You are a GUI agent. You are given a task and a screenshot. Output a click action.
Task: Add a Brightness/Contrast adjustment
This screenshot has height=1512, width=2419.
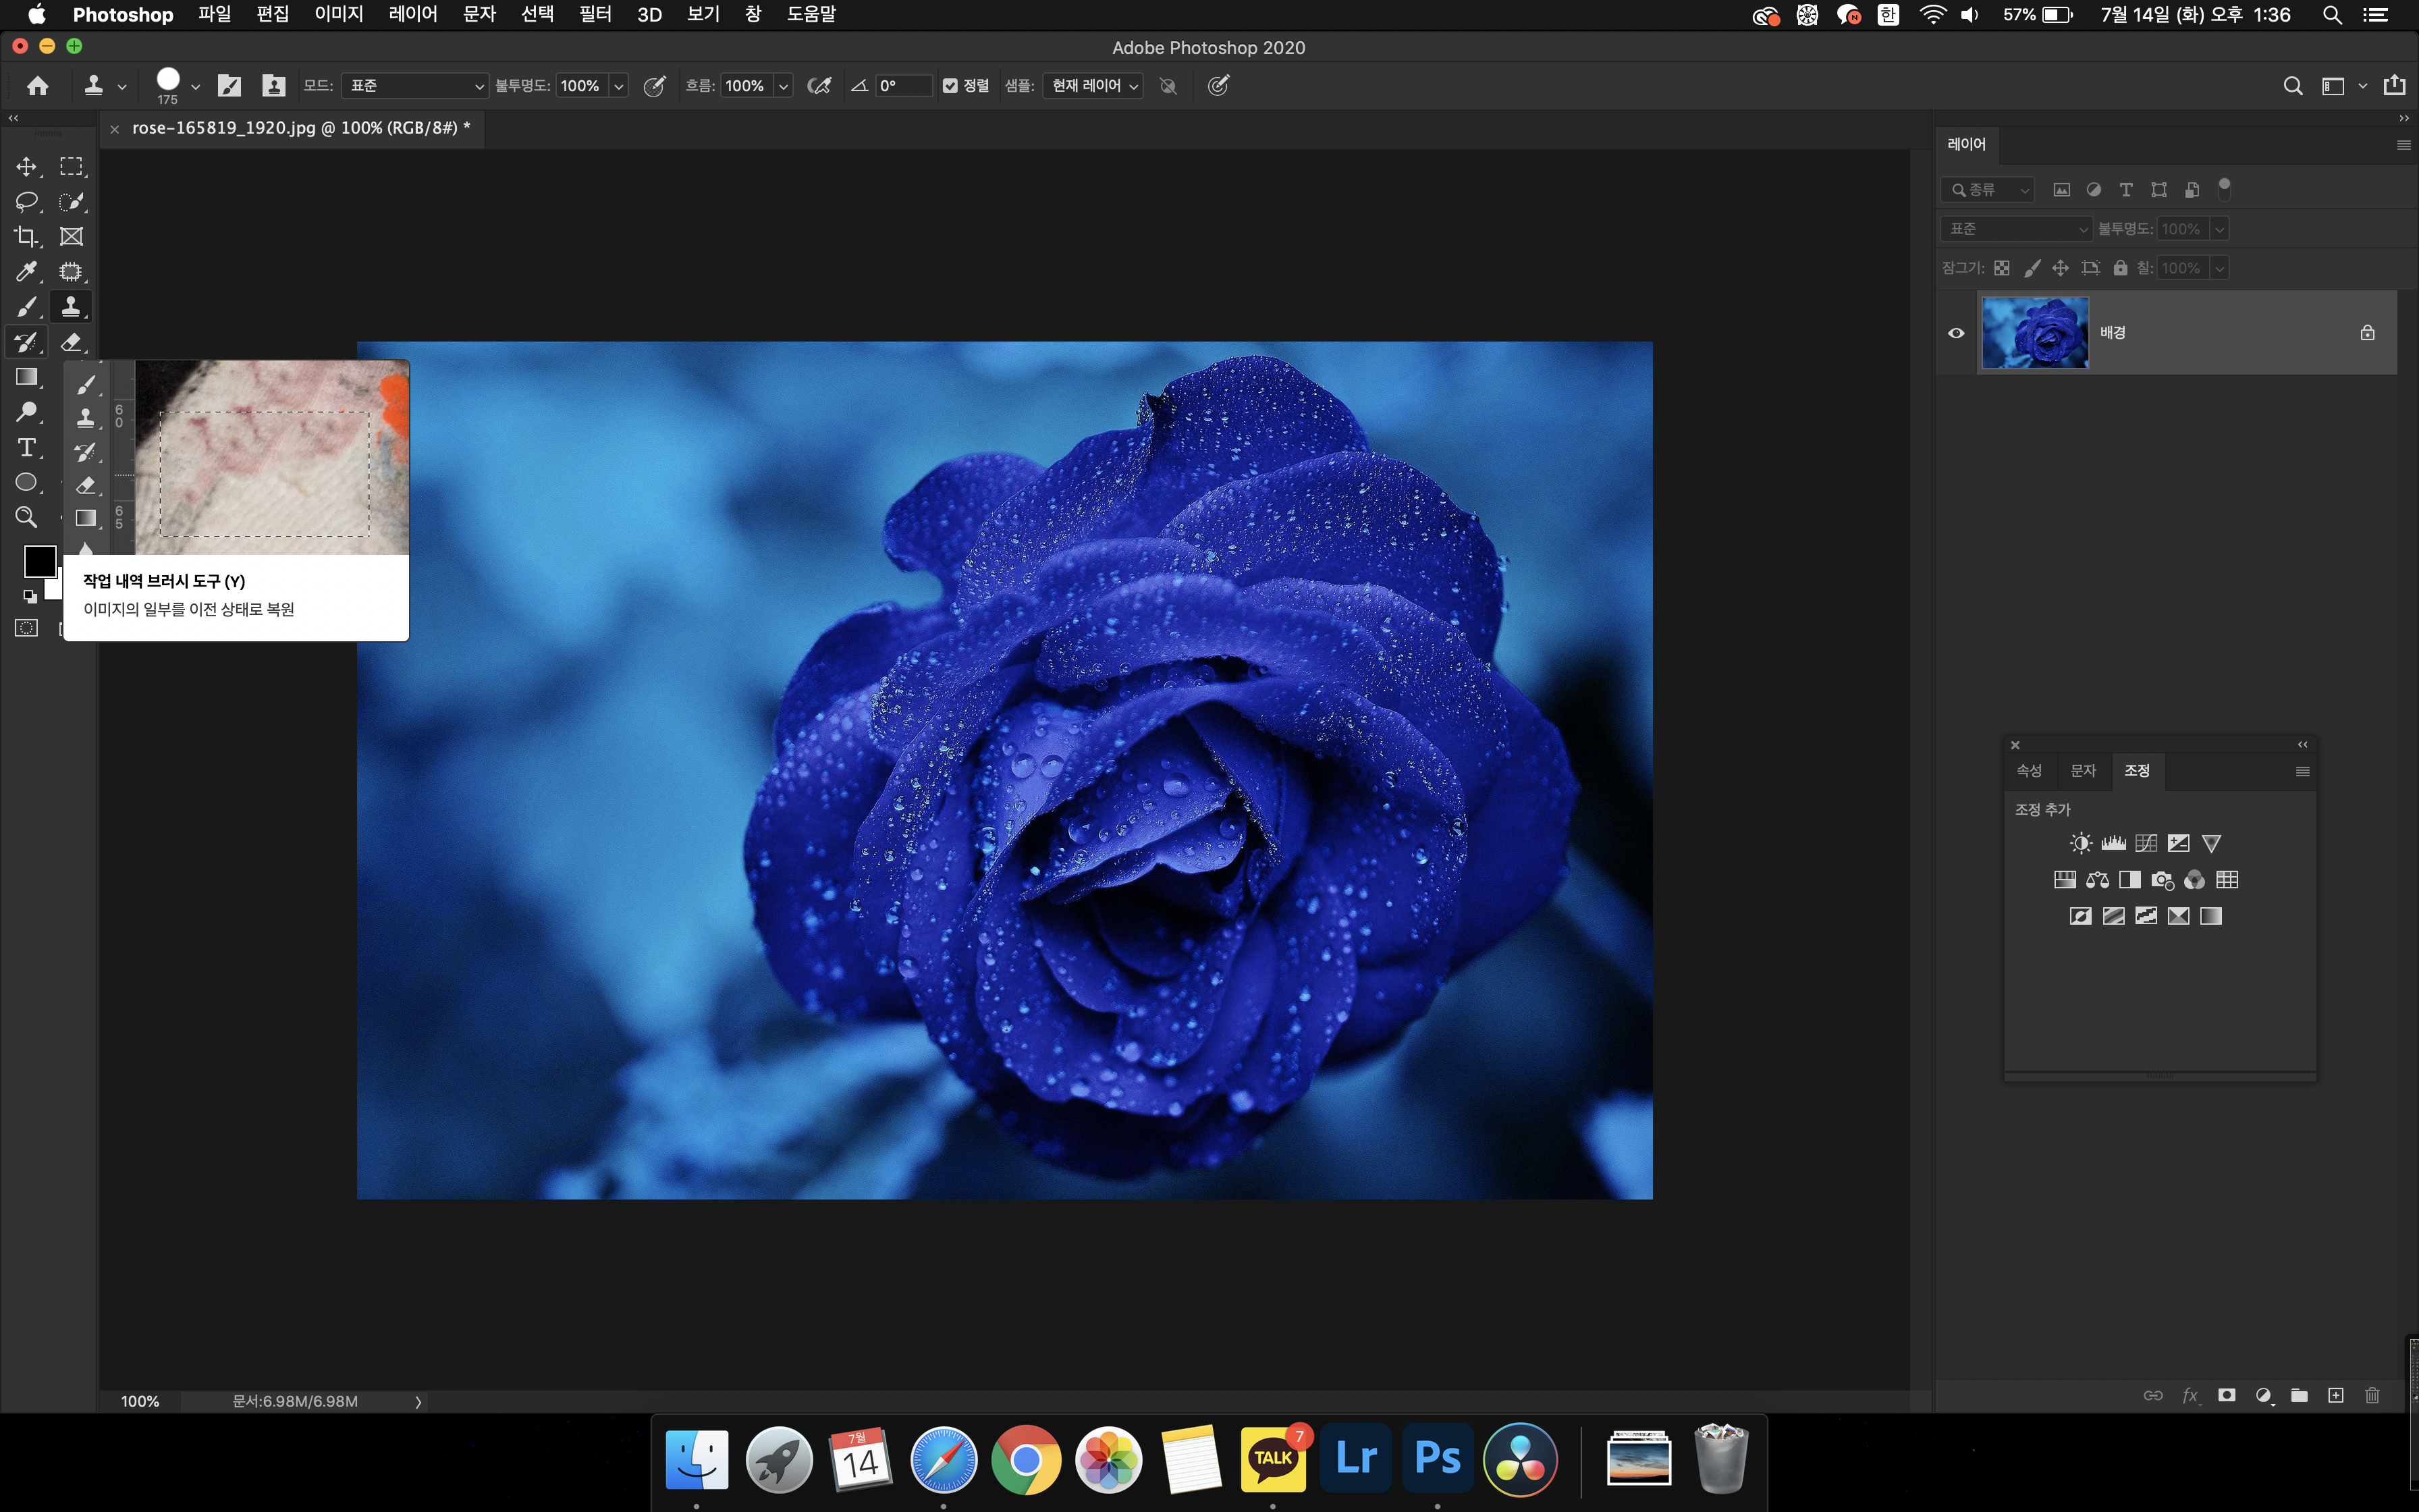(x=2080, y=843)
